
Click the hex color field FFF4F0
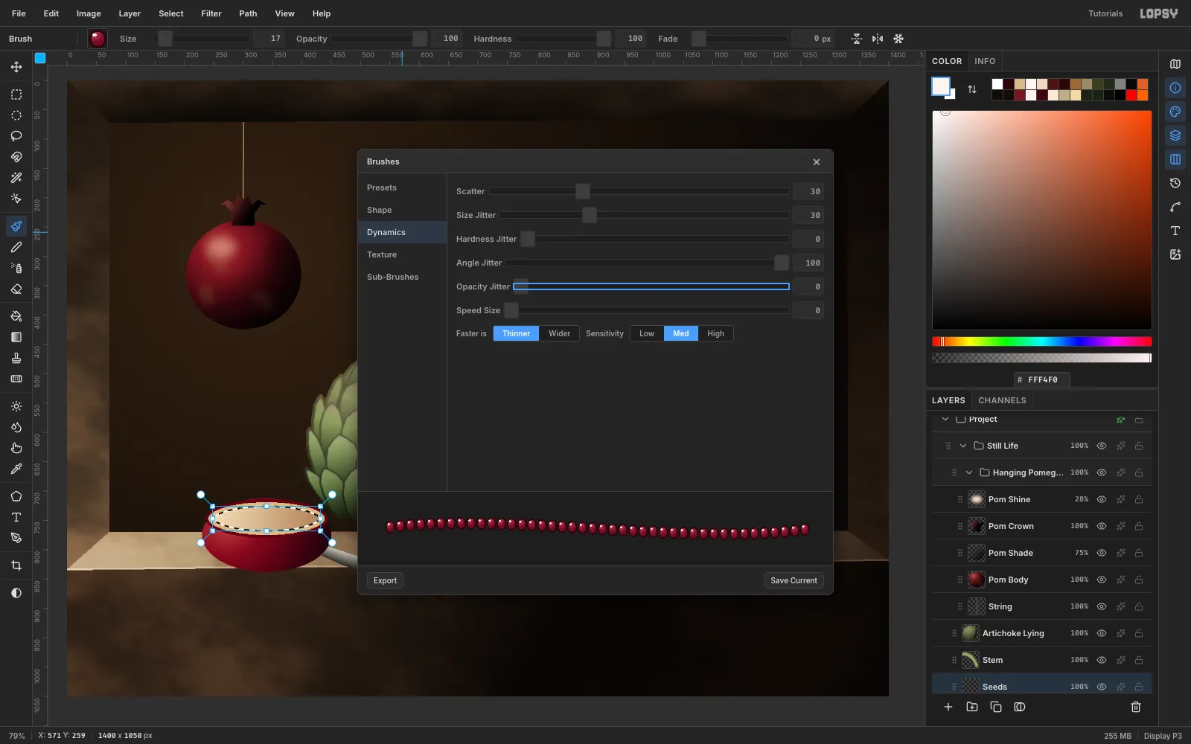pyautogui.click(x=1042, y=379)
